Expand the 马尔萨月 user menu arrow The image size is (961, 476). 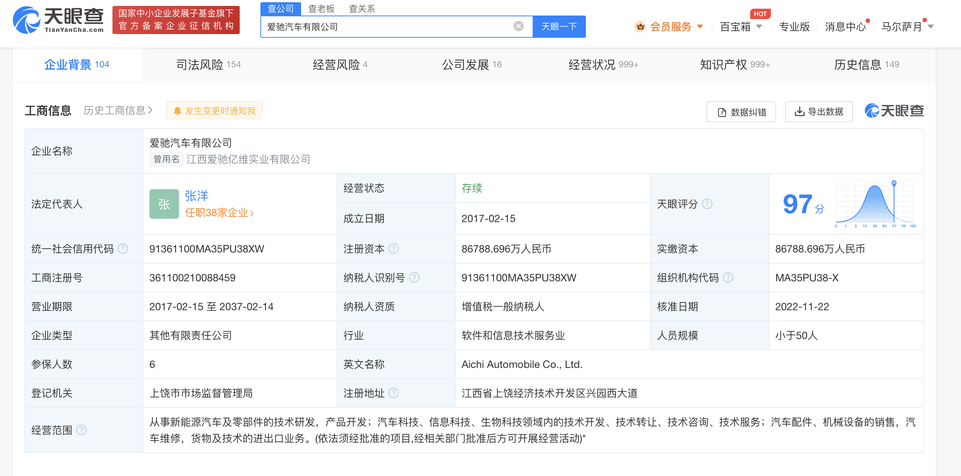click(930, 27)
